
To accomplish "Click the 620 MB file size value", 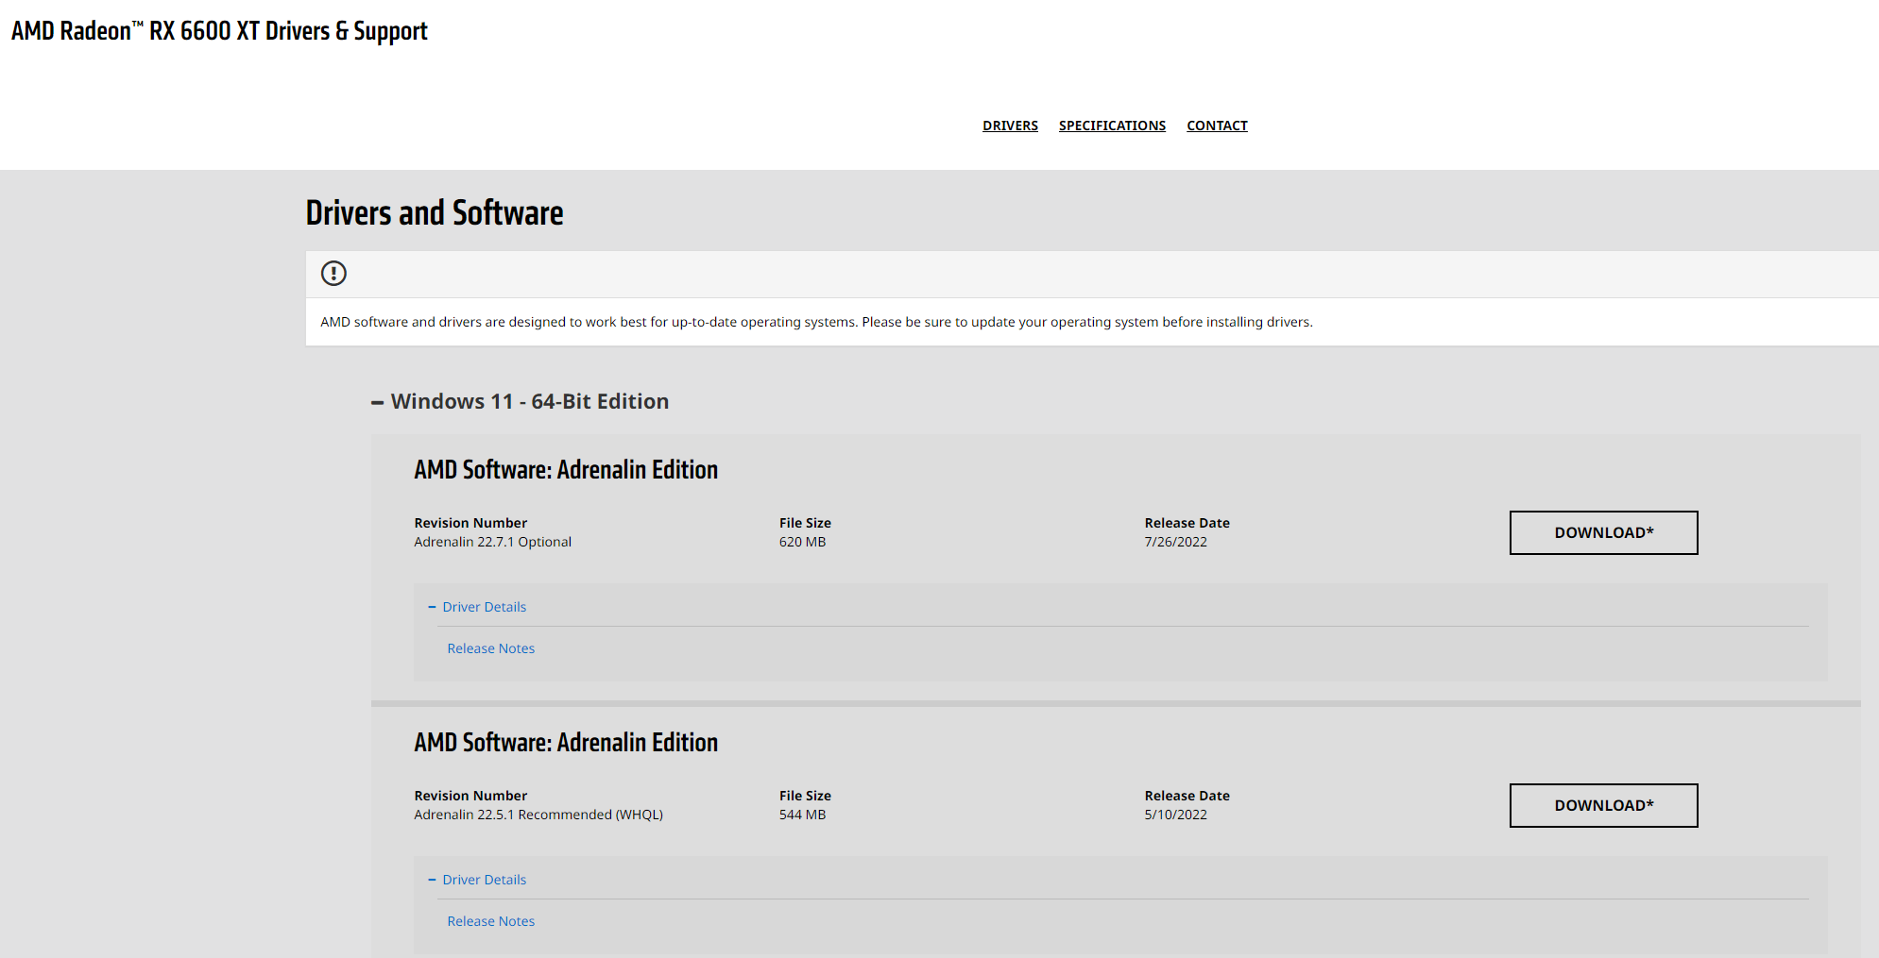I will 803,542.
